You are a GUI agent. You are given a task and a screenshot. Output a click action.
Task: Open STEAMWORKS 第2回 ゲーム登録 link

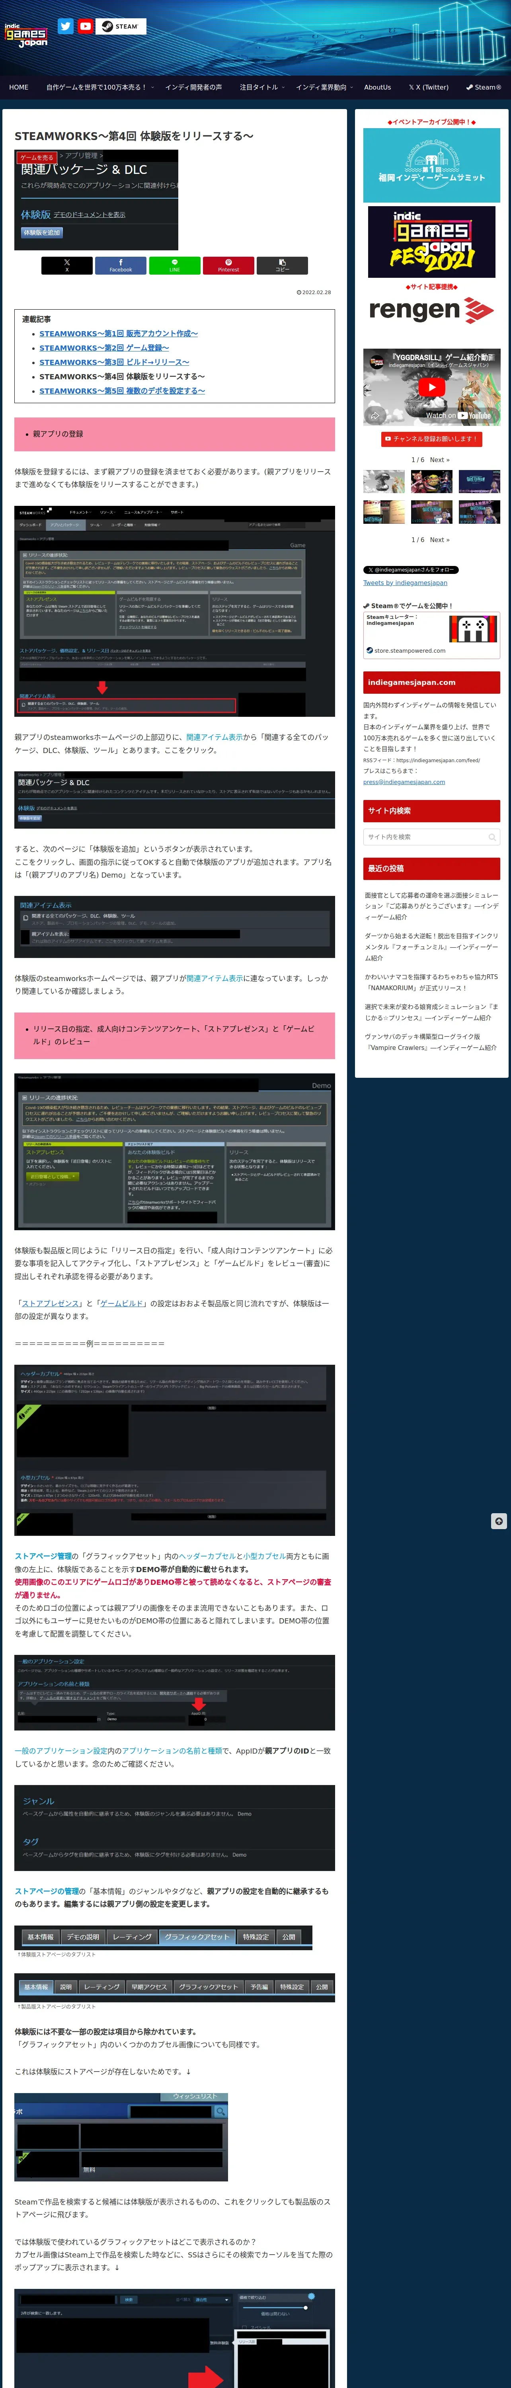(x=104, y=347)
